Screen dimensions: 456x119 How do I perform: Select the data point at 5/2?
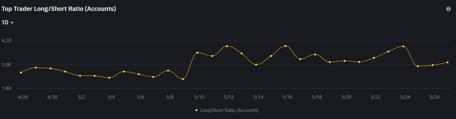pos(80,76)
